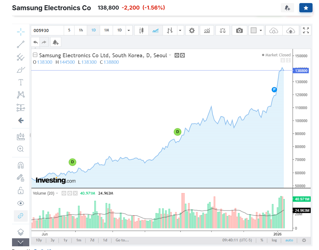Activate the zoom in tool

[x=21, y=149]
